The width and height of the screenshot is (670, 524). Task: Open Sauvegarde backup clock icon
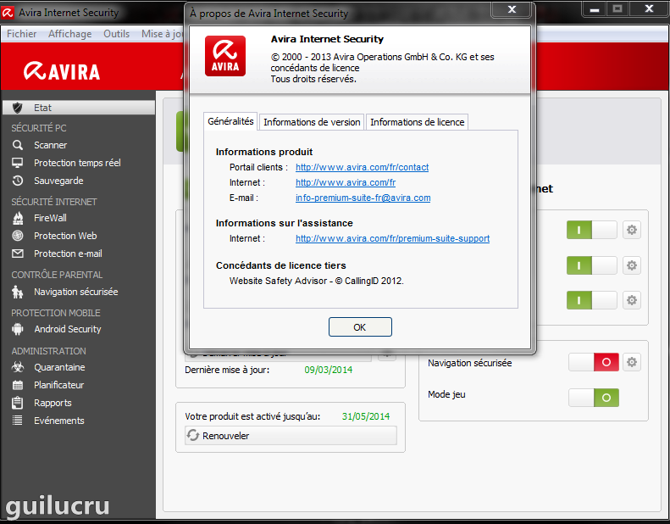coord(18,181)
